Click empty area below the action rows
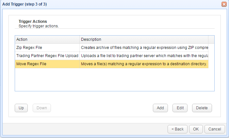The width and height of the screenshot is (229, 138). click(x=114, y=80)
